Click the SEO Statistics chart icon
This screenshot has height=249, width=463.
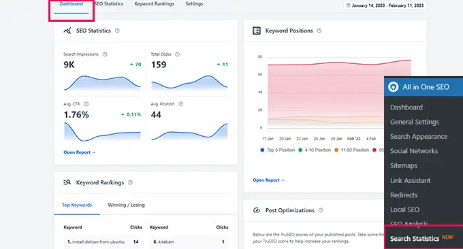tap(67, 31)
